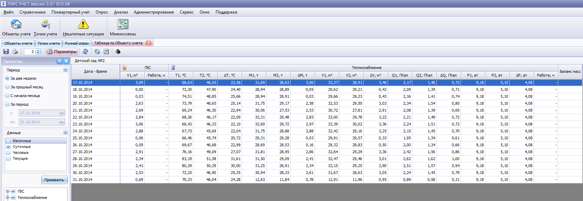
Task: Expand the ГВС tree node
Action: pyautogui.click(x=8, y=191)
